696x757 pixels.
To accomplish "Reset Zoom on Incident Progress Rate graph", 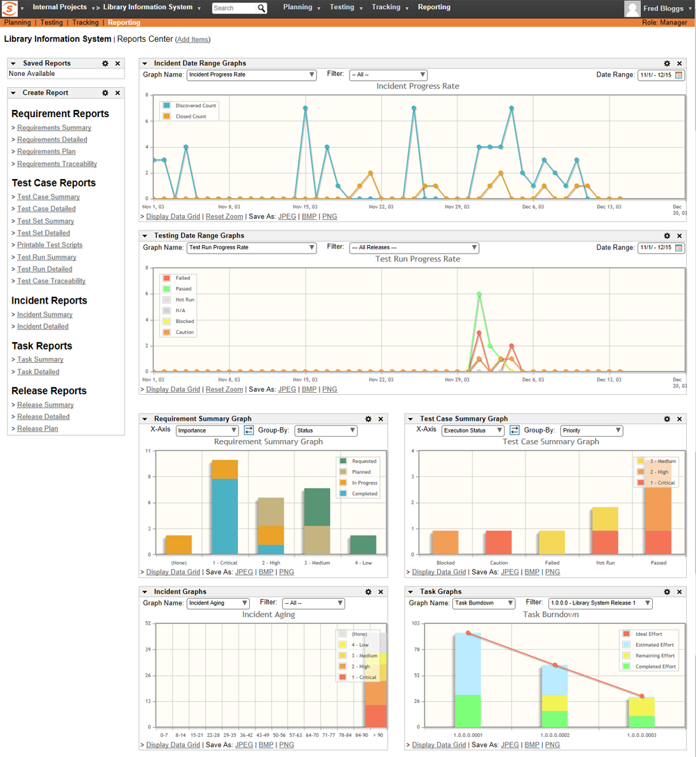I will (224, 217).
